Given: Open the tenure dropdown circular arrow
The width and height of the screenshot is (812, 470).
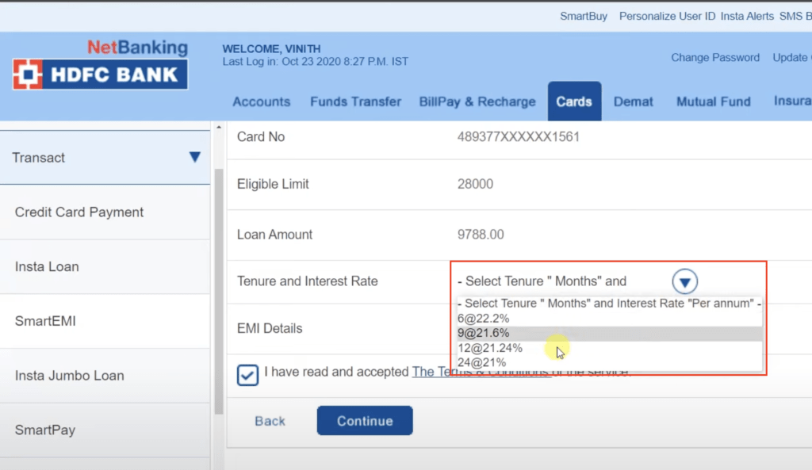Looking at the screenshot, I should (684, 281).
